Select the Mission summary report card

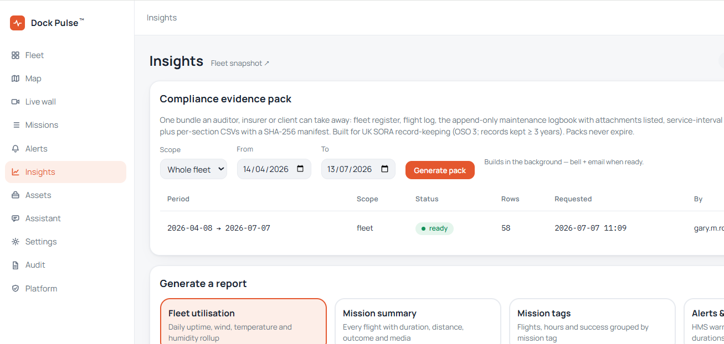(x=418, y=321)
